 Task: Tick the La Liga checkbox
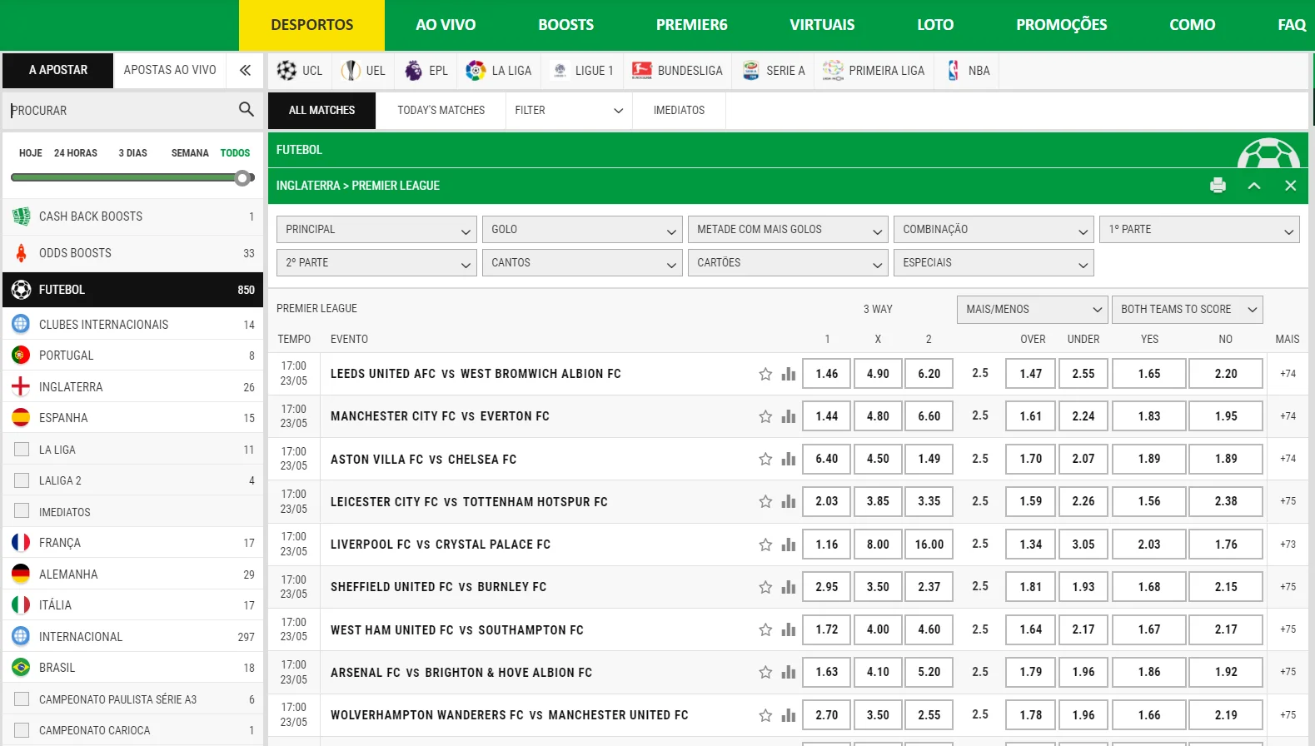tap(22, 450)
